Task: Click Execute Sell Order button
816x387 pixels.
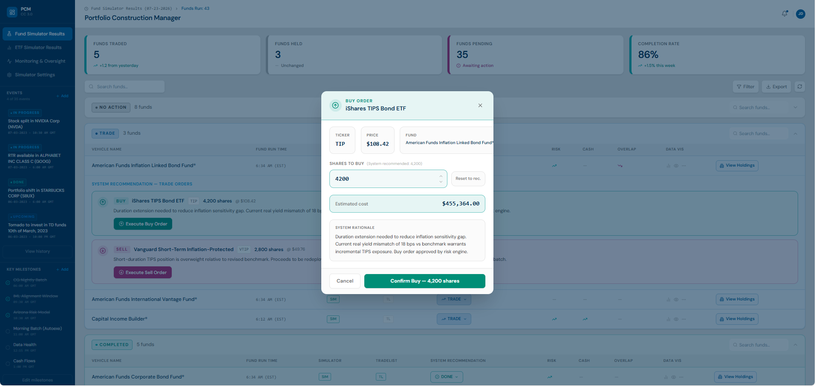Action: (x=142, y=273)
